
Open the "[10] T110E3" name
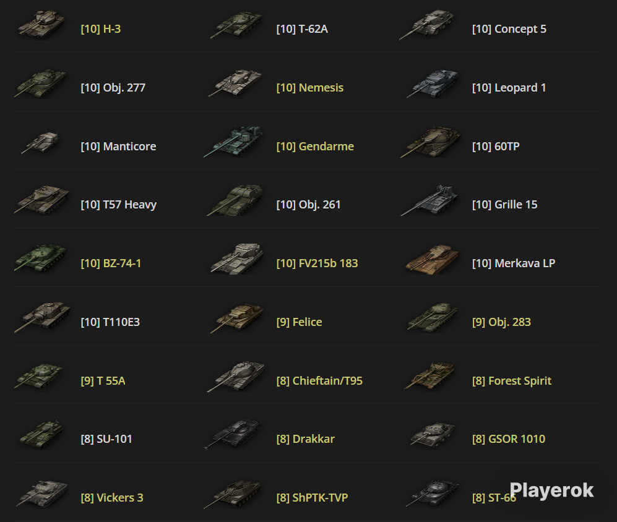pyautogui.click(x=110, y=322)
